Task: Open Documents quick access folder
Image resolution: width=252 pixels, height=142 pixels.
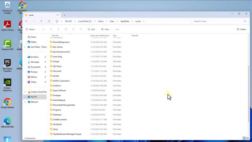Action: point(35,67)
